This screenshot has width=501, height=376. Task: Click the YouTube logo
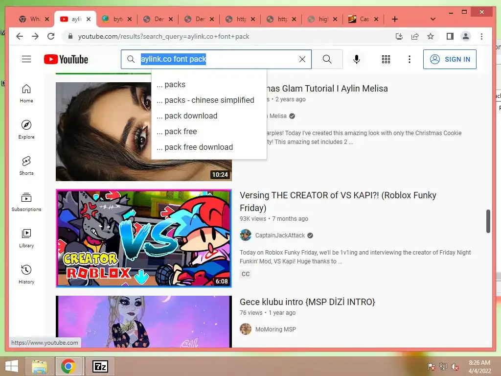66,59
